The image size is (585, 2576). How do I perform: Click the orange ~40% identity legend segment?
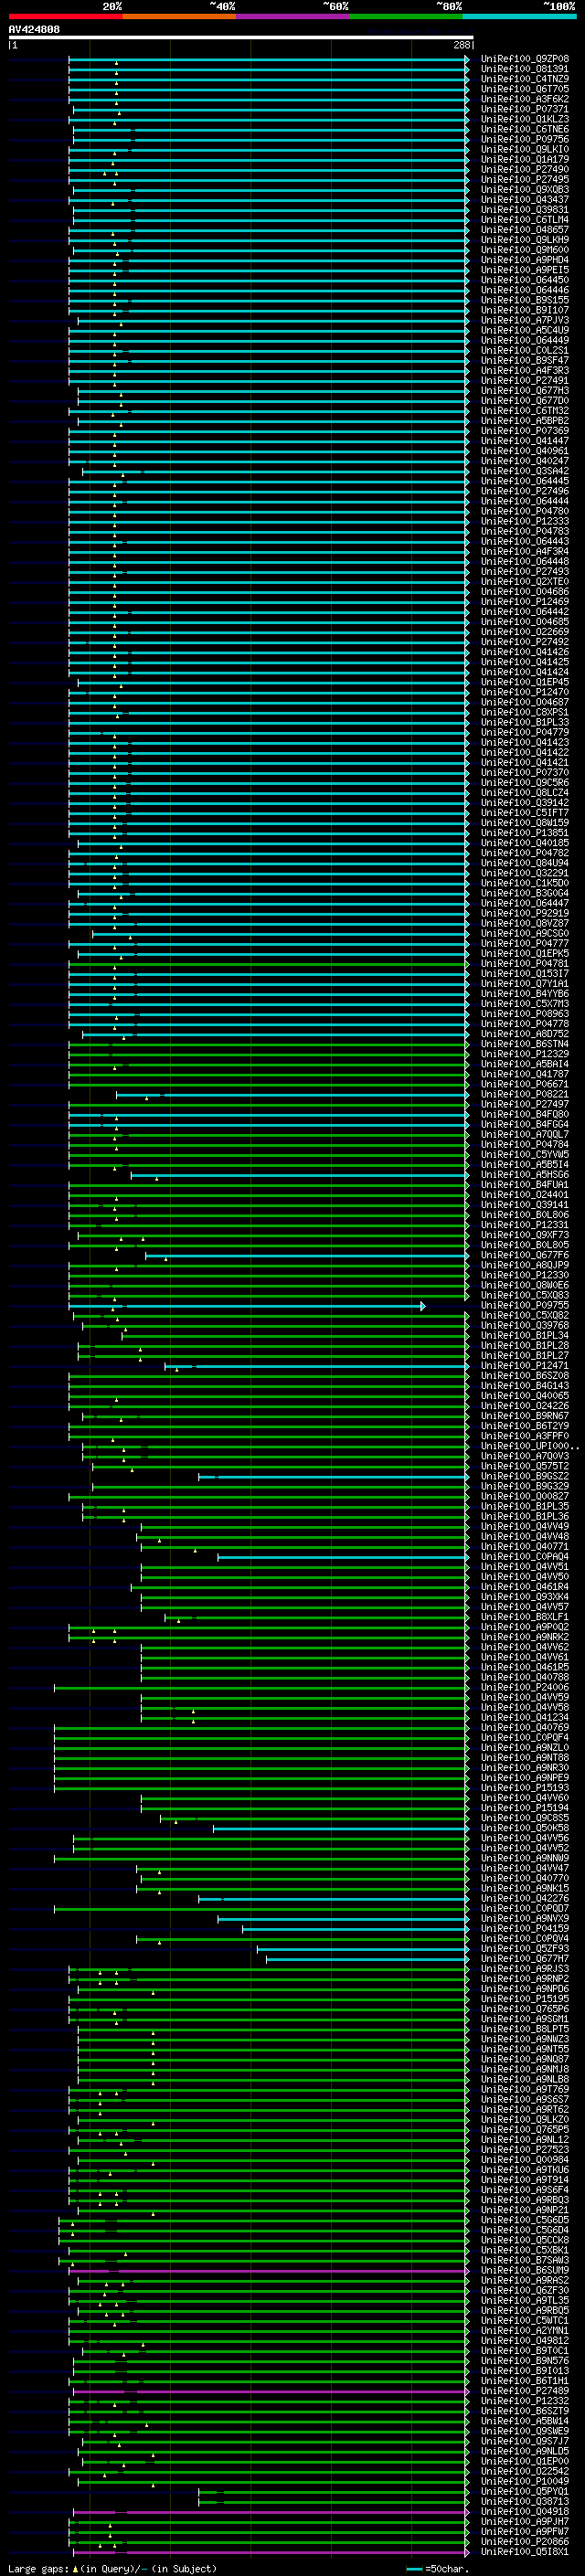click(179, 16)
